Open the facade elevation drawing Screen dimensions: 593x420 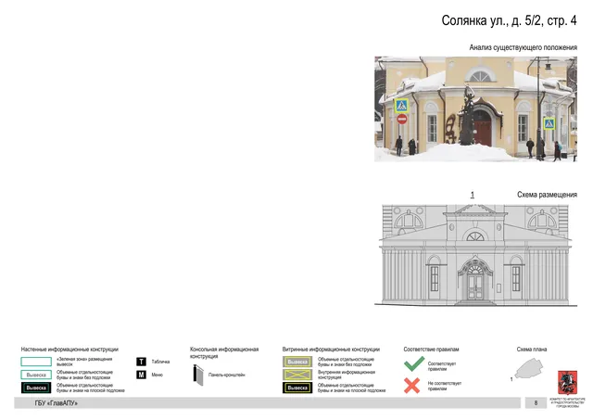[475, 255]
